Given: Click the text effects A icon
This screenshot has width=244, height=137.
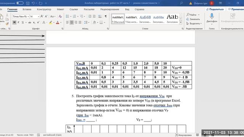Looking at the screenshot, I should click(44, 22).
